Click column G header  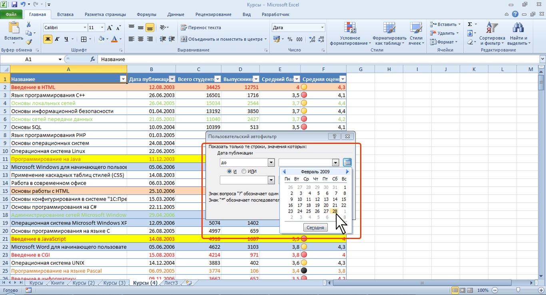[x=361, y=69]
